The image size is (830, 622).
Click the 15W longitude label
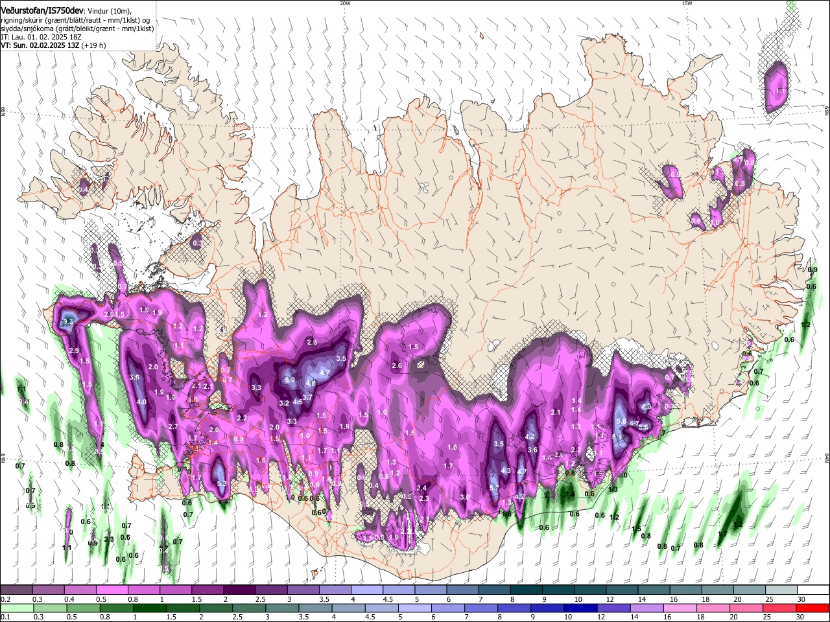click(687, 3)
